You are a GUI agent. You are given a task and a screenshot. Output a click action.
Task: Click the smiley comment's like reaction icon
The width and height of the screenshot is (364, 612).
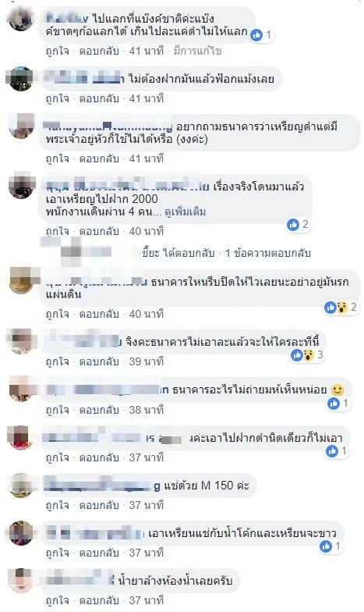(334, 403)
